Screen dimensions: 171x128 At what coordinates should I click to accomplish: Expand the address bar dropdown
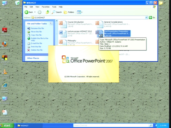click(146, 18)
